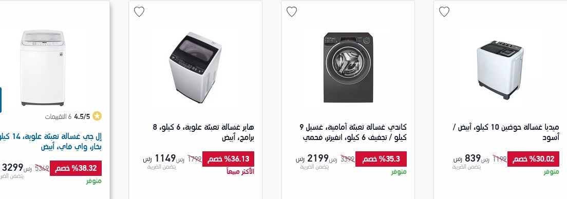The width and height of the screenshot is (567, 199).
Task: Click the 35.3% discount badge
Action: [381, 159]
